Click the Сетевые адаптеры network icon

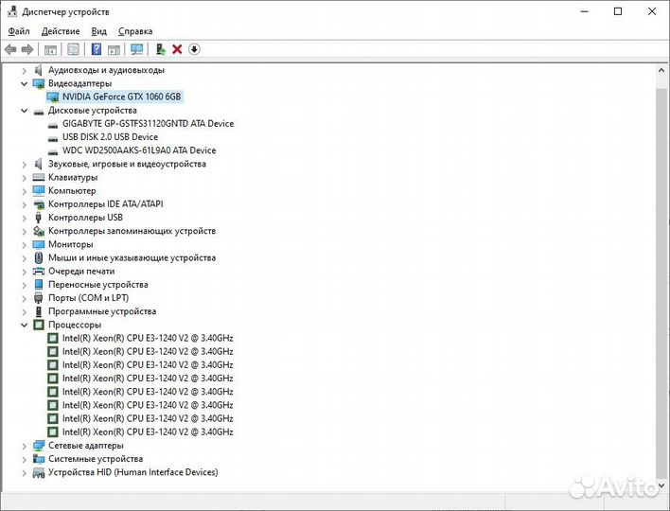click(x=39, y=445)
